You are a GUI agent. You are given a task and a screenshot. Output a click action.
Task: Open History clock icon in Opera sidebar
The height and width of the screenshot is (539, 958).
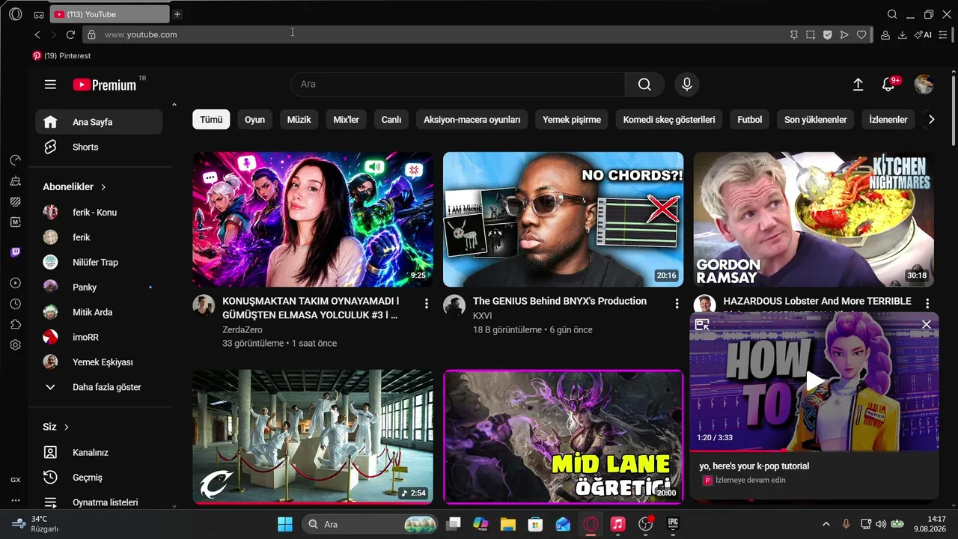[16, 304]
